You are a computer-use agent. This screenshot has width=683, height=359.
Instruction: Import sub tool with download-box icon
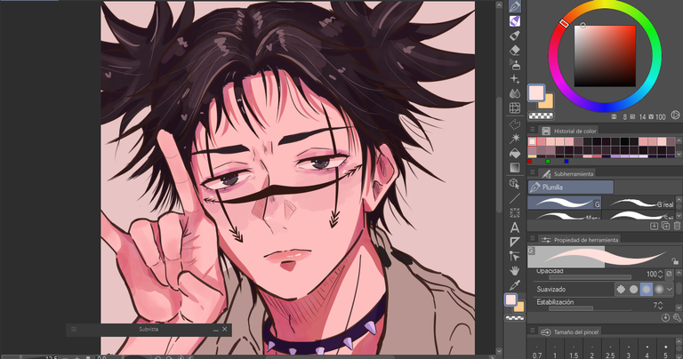click(x=654, y=226)
